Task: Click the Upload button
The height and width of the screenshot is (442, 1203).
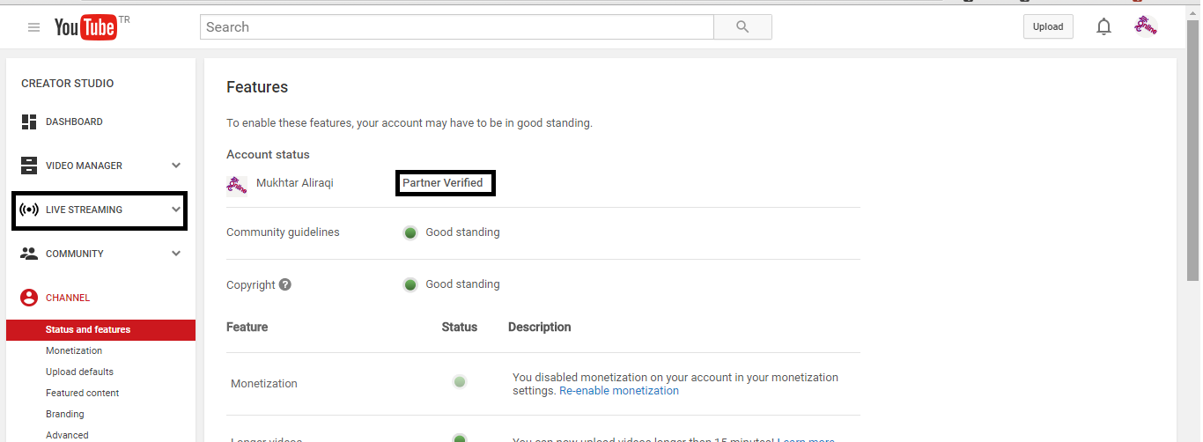Action: [1048, 26]
